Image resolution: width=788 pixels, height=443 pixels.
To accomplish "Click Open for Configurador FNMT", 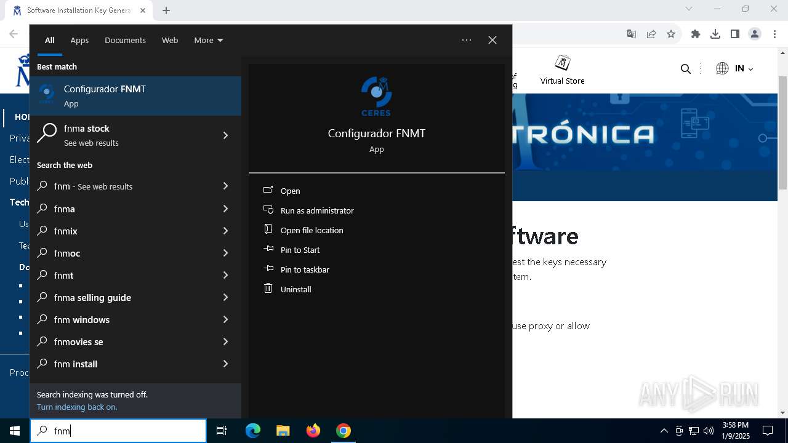I will (290, 191).
